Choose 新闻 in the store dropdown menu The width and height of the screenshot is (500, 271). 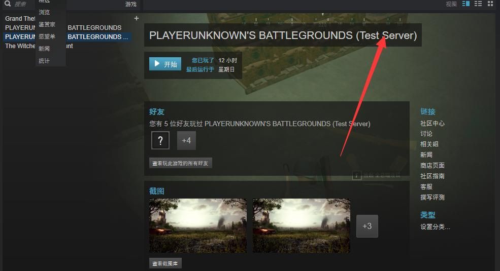tap(44, 49)
